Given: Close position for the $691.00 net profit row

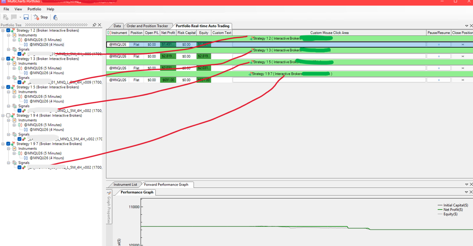Looking at the screenshot, I should click(463, 80).
